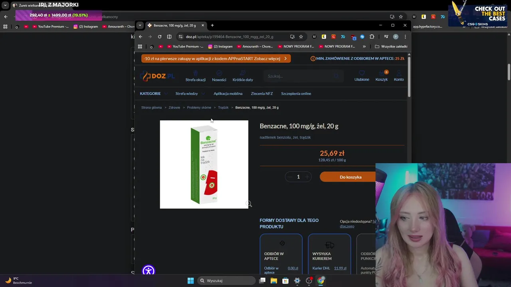
Task: Click the 0,00 zł Odbiór w aptece link
Action: click(293, 268)
